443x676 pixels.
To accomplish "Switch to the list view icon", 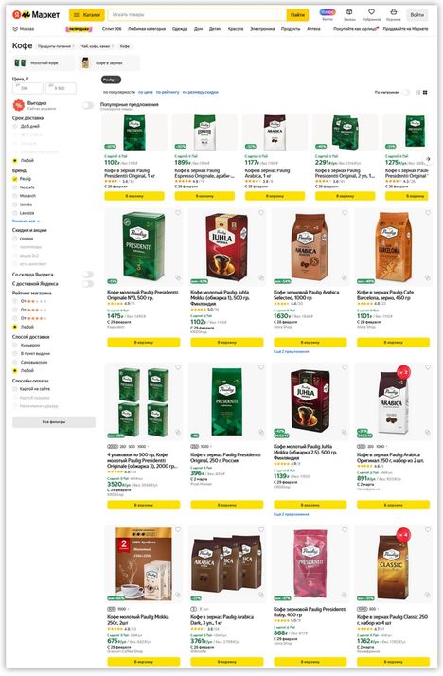I will tap(418, 92).
